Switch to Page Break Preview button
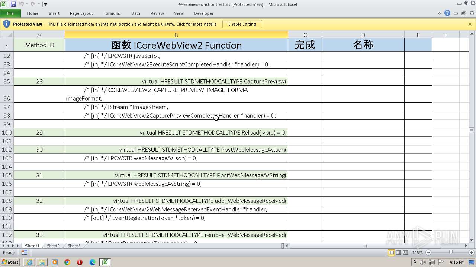476x267 pixels. pos(405,253)
